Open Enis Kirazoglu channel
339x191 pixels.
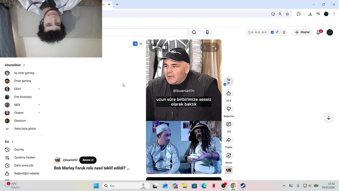coord(23,97)
